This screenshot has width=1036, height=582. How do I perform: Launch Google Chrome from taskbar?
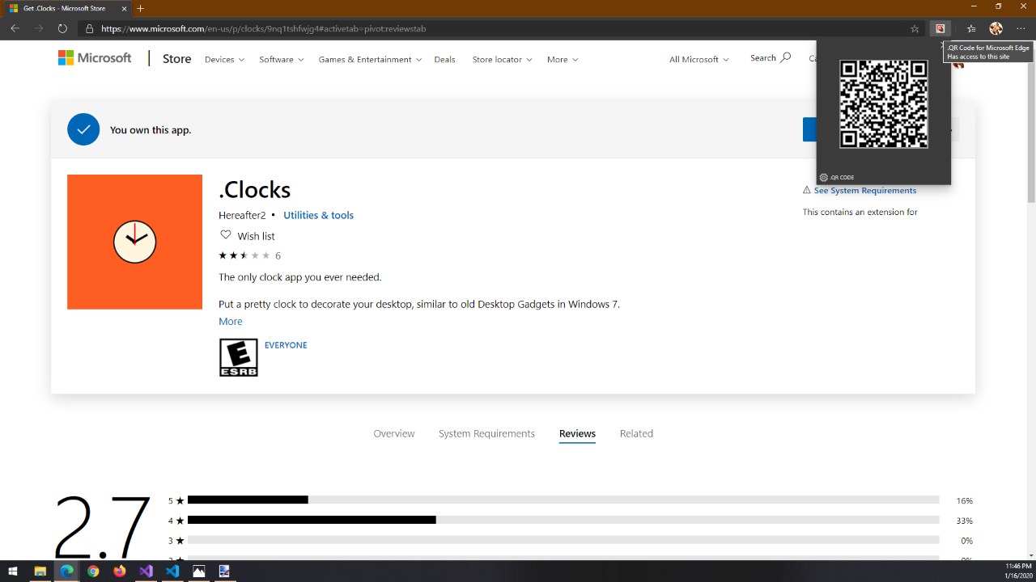click(93, 571)
